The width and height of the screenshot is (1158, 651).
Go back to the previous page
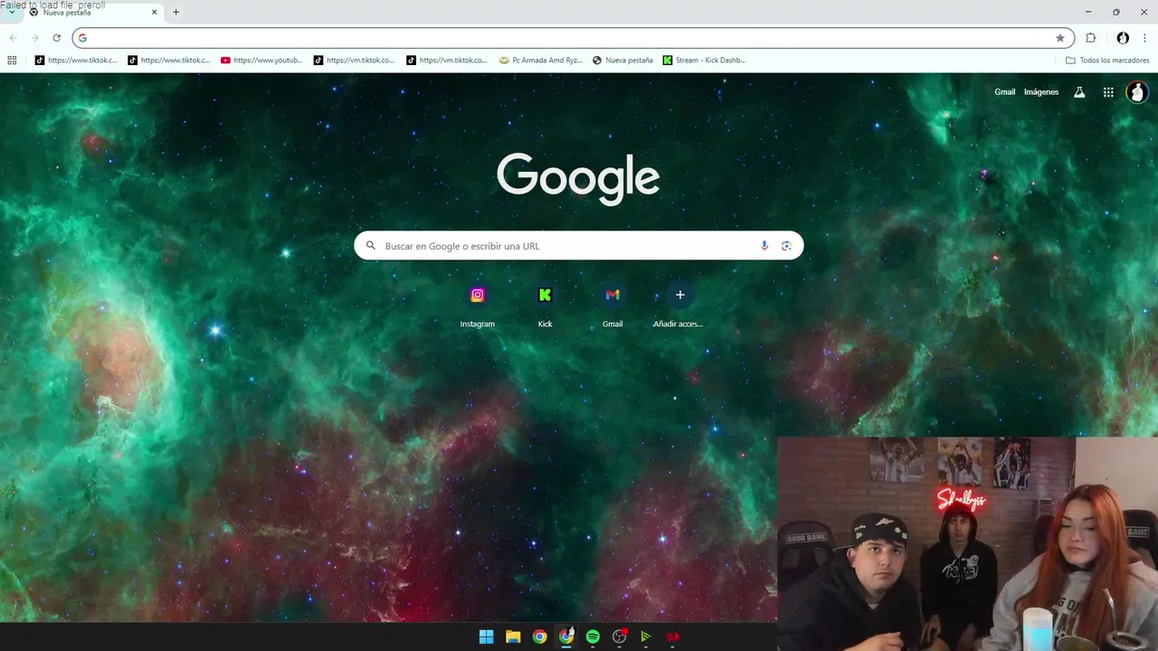pyautogui.click(x=13, y=38)
